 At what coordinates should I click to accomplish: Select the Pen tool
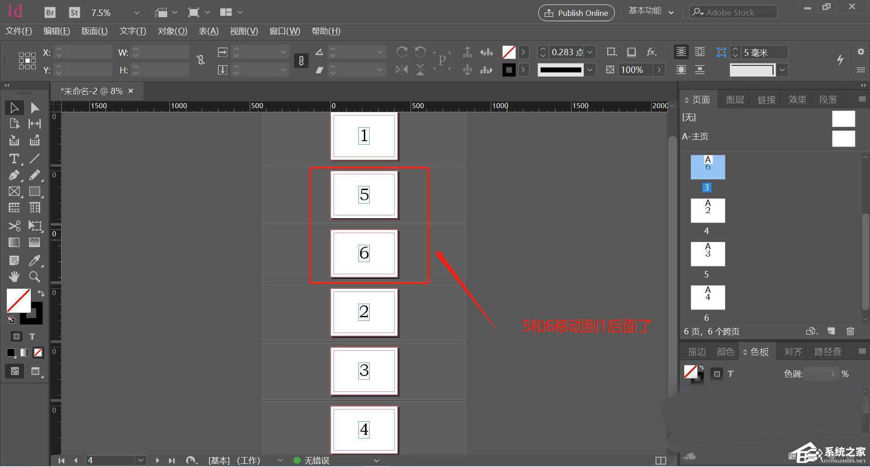click(14, 175)
